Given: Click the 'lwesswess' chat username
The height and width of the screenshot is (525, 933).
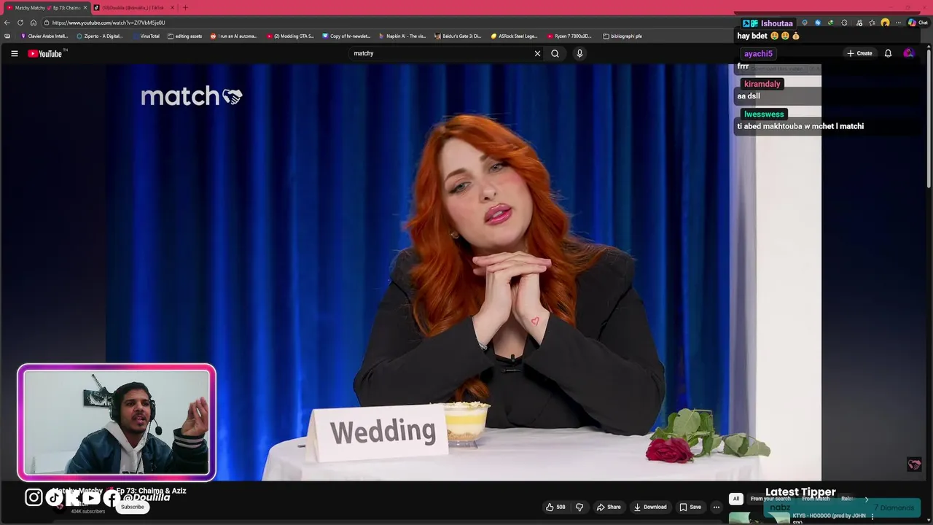Looking at the screenshot, I should click(x=764, y=114).
